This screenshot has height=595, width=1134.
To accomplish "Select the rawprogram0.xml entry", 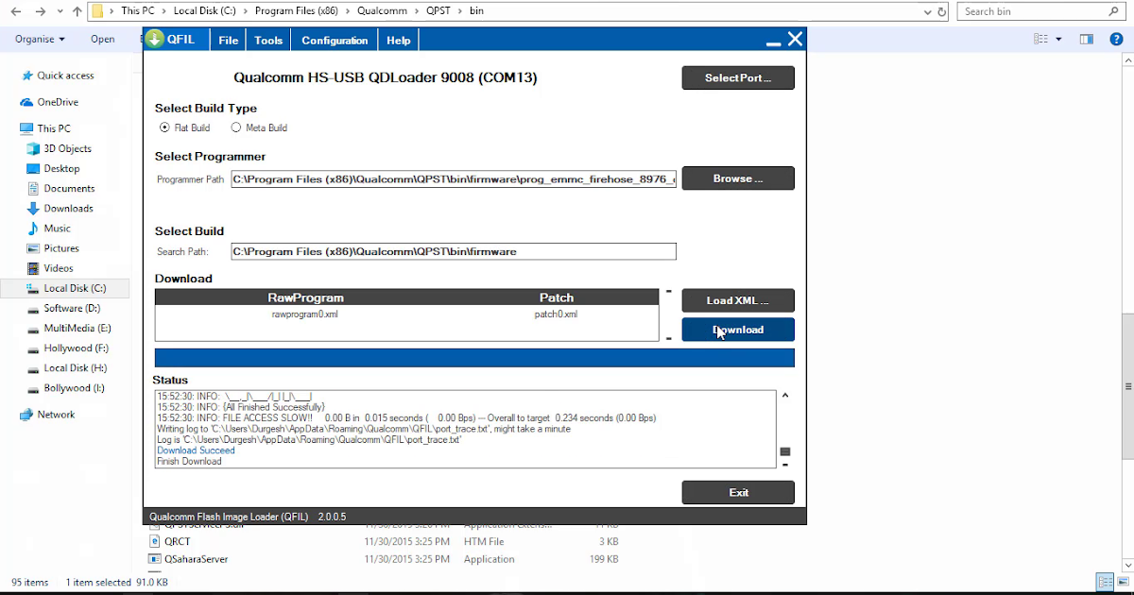I will pos(304,314).
